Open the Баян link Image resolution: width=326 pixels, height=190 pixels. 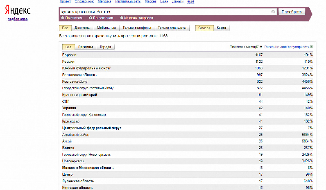pos(164,2)
